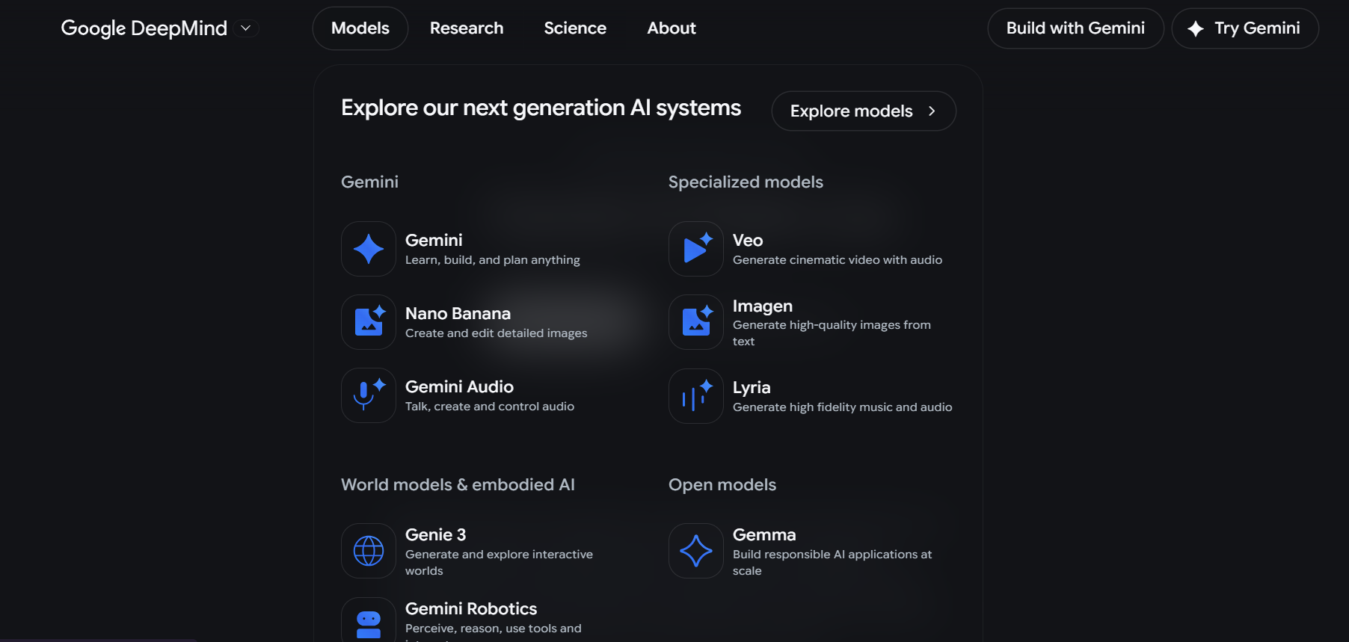The image size is (1349, 642).
Task: Click the Gemma outlined star icon
Action: 696,551
